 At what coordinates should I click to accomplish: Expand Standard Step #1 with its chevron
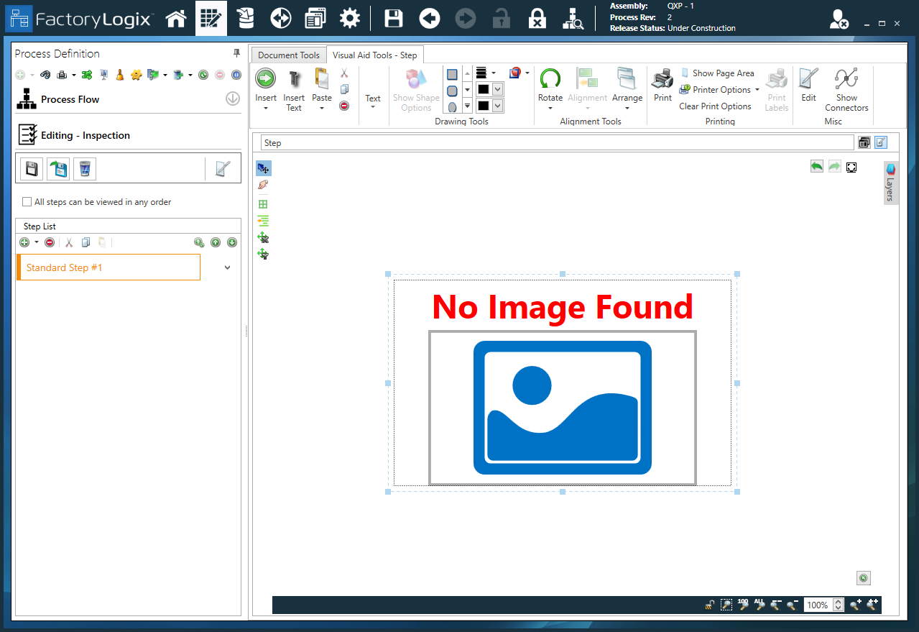227,267
